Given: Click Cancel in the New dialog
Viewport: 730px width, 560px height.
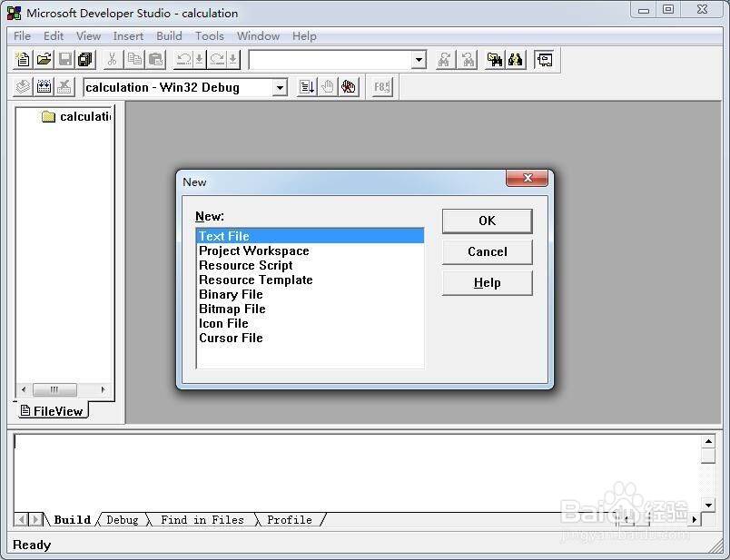Looking at the screenshot, I should click(x=487, y=251).
